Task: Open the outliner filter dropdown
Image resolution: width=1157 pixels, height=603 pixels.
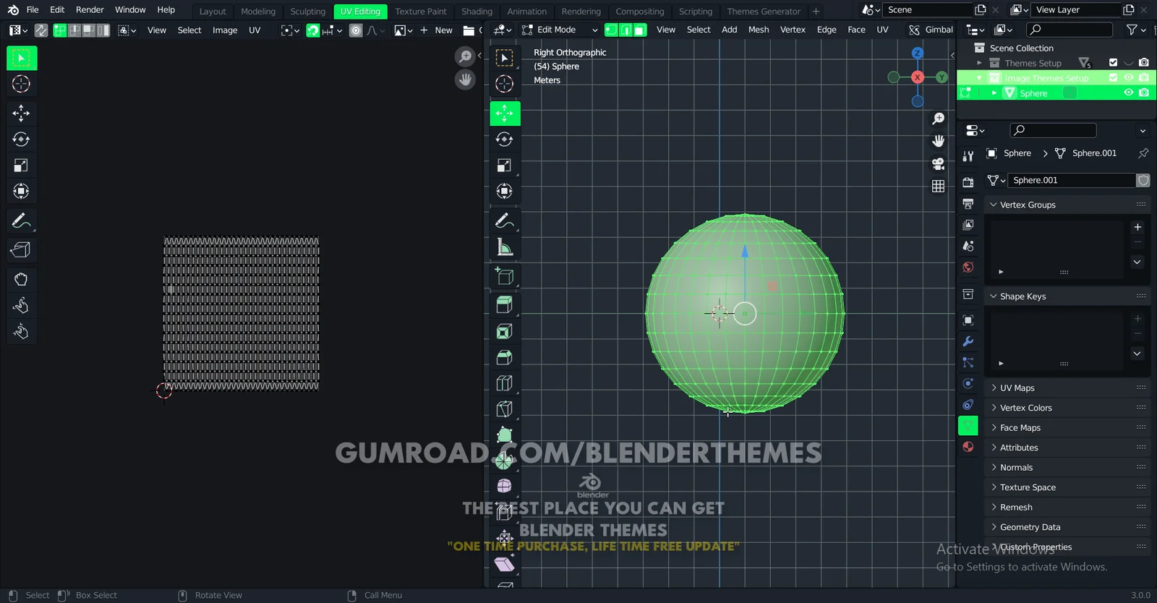Action: click(1136, 30)
